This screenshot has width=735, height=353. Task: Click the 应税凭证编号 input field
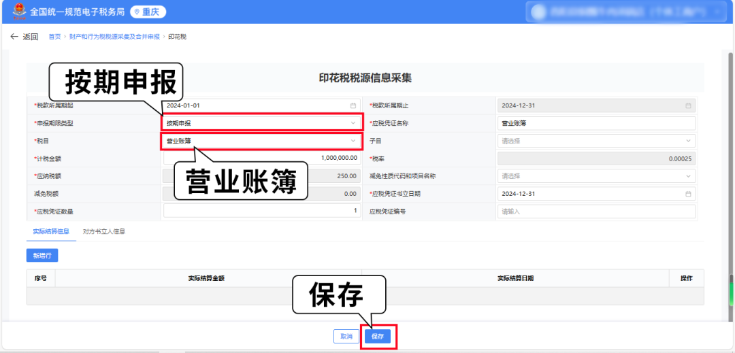coord(595,211)
